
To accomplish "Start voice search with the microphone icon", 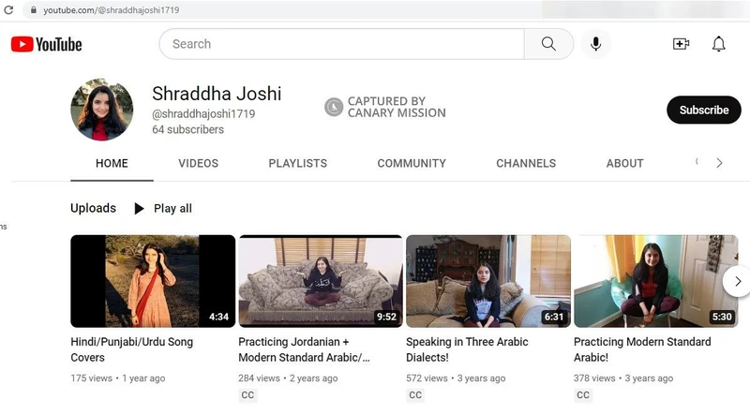I will [x=595, y=44].
